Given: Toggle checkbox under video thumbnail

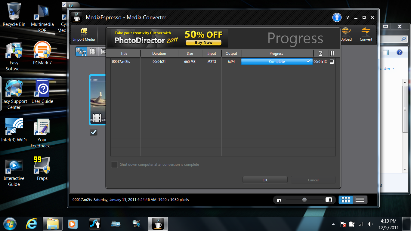Looking at the screenshot, I should (x=94, y=132).
